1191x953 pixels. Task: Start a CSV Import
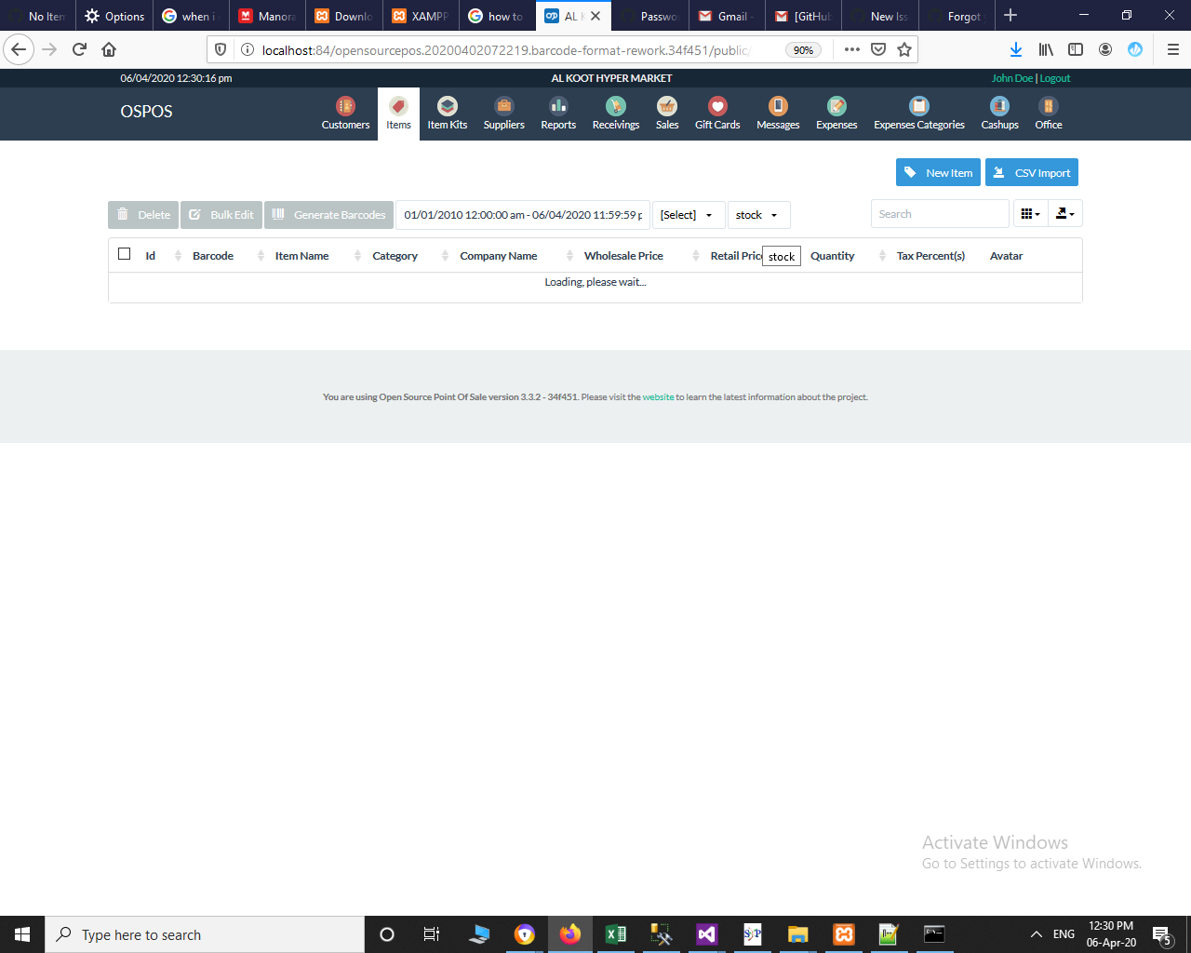[x=1031, y=172]
